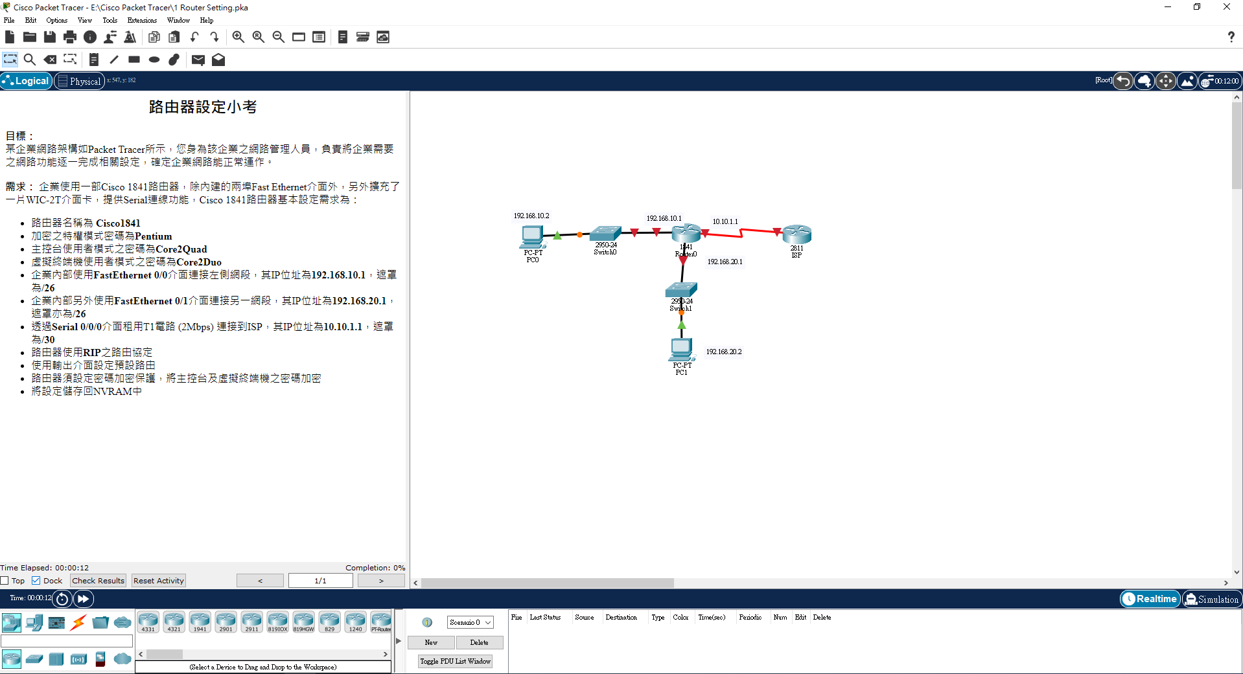Pick the Draw Ellipse tool
Screen dimensions: 1243x674
[154, 60]
